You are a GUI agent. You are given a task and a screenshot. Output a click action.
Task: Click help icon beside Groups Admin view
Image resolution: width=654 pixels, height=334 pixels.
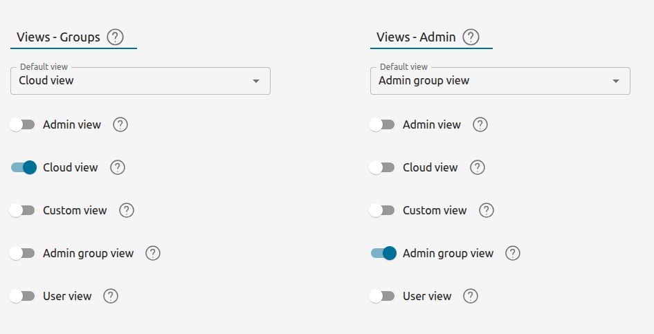pyautogui.click(x=120, y=124)
